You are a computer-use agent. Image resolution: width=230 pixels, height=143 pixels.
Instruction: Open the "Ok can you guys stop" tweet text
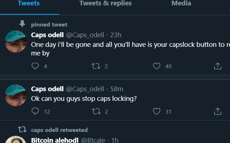pos(84,98)
